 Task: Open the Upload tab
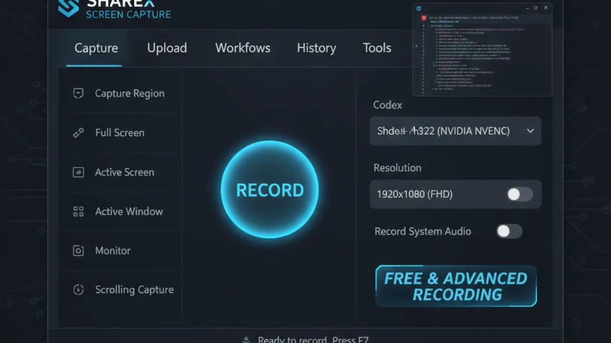(167, 48)
